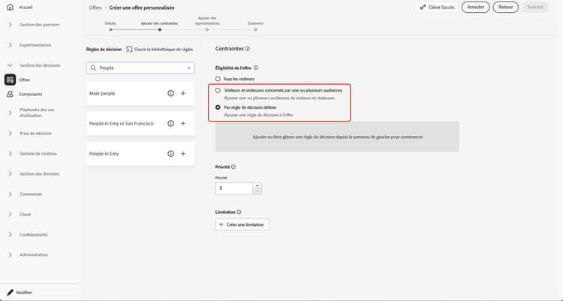This screenshot has width=563, height=301.
Task: Expand Prise de décision section
Action: [x=10, y=134]
